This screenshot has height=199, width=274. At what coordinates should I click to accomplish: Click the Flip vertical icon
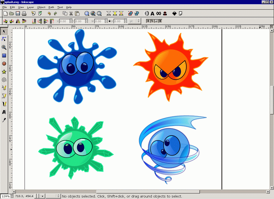pos(24,21)
